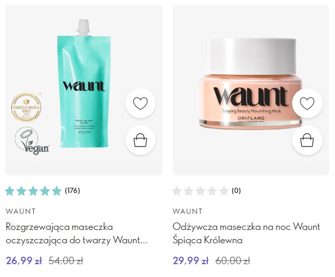Favorite the Sleeping Beauty Nourishing Mask
This screenshot has width=335, height=277.
307,103
